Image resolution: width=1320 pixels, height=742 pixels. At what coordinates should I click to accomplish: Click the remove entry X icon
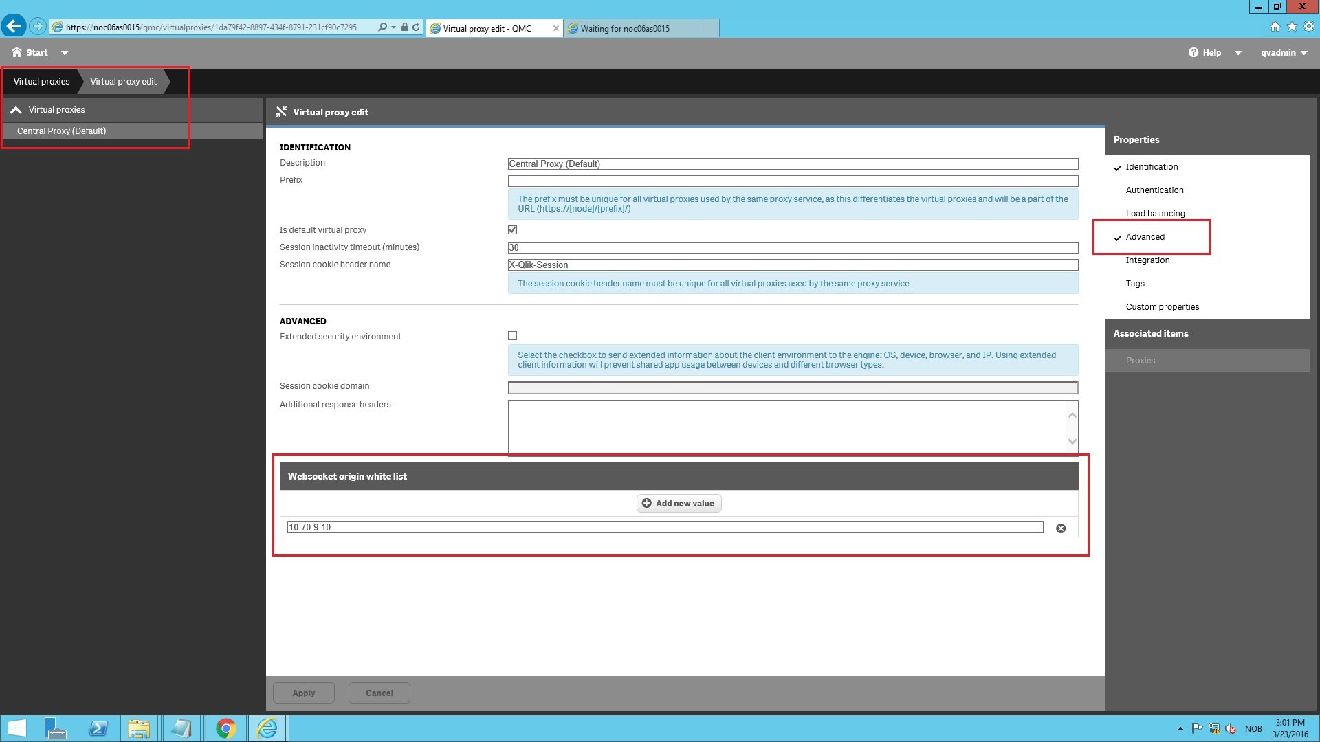[x=1060, y=528]
